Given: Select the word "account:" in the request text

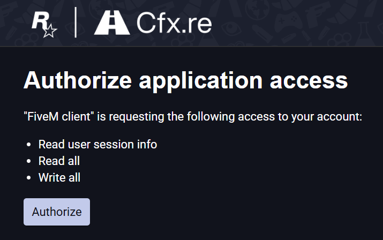Looking at the screenshot, I should (x=340, y=117).
